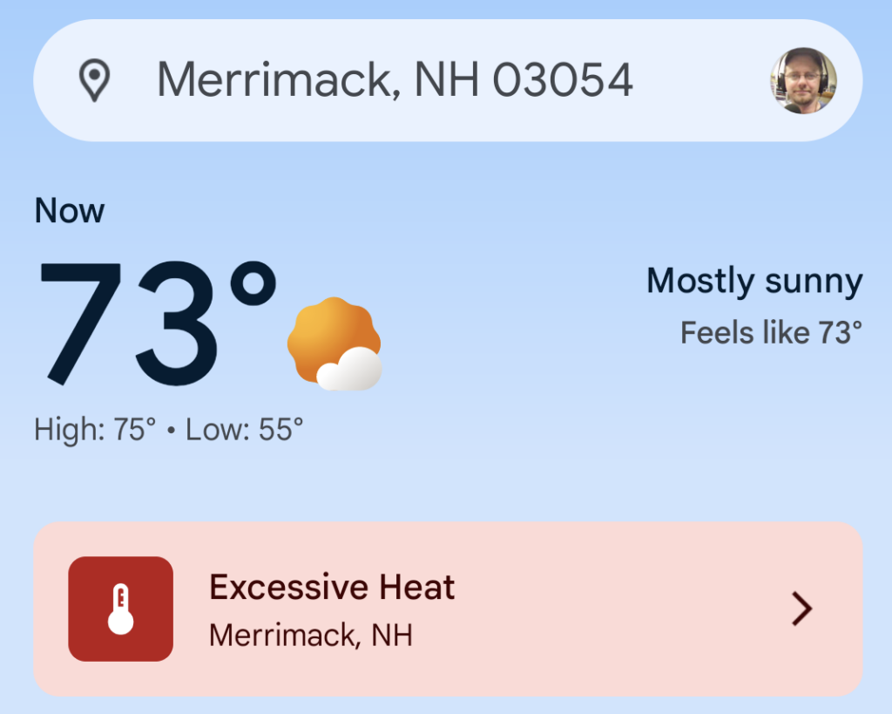
Task: Tap the Mostly sunny condition text
Action: [754, 282]
